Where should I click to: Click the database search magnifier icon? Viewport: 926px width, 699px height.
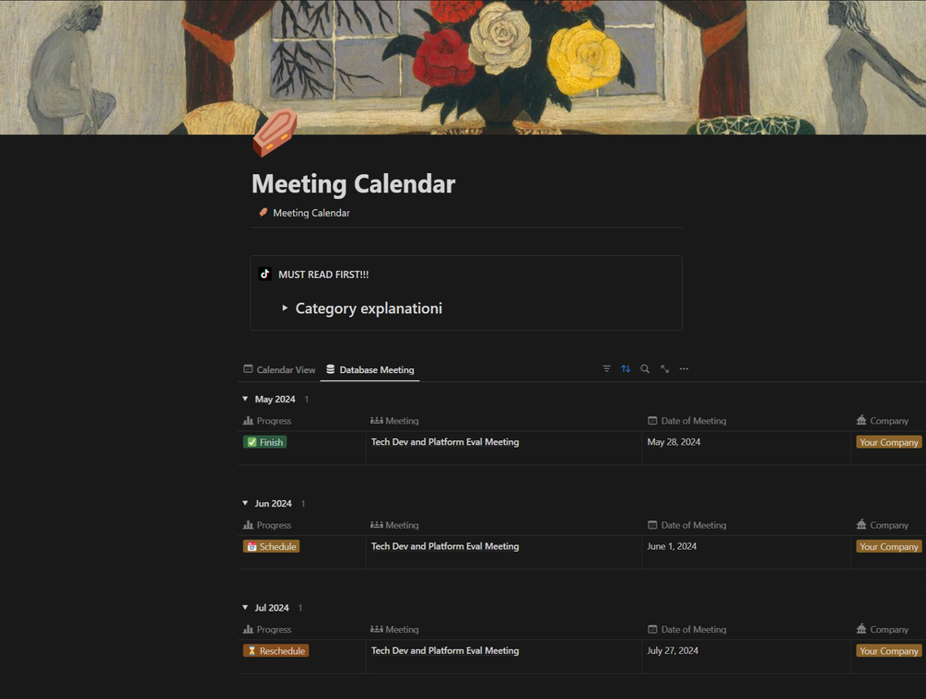[x=645, y=369]
